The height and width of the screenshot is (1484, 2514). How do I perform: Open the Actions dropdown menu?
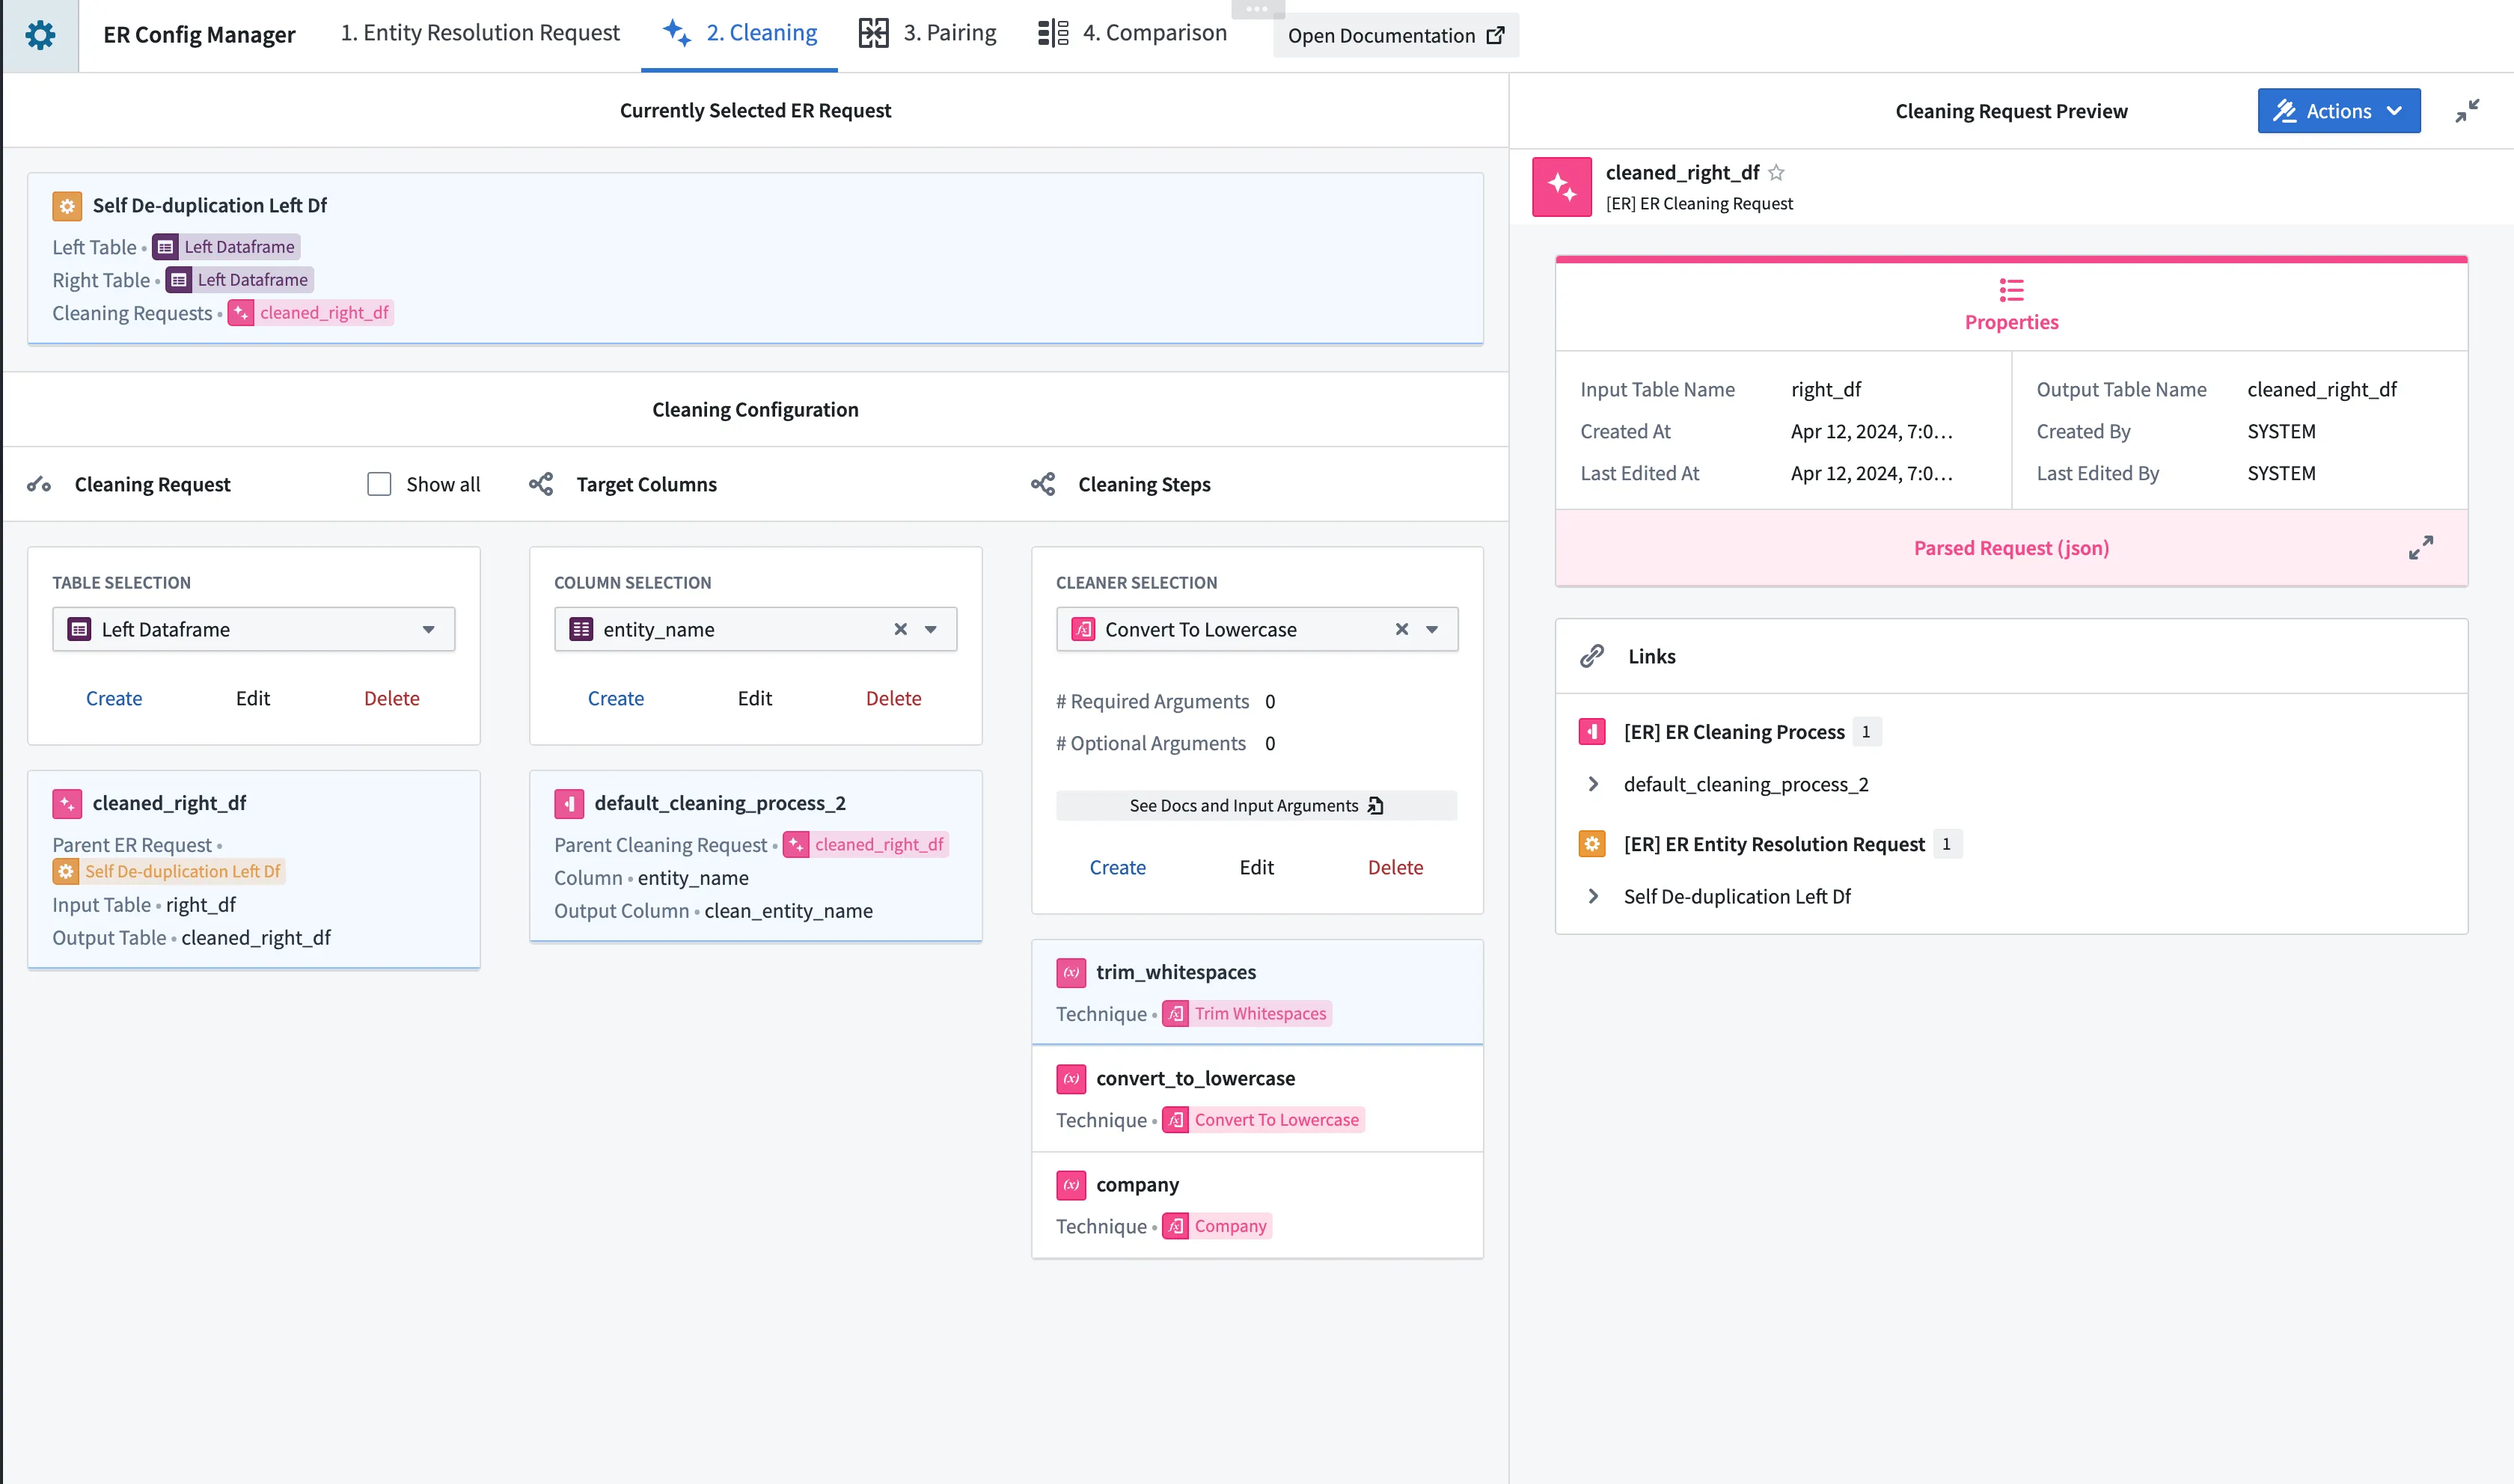(2338, 111)
